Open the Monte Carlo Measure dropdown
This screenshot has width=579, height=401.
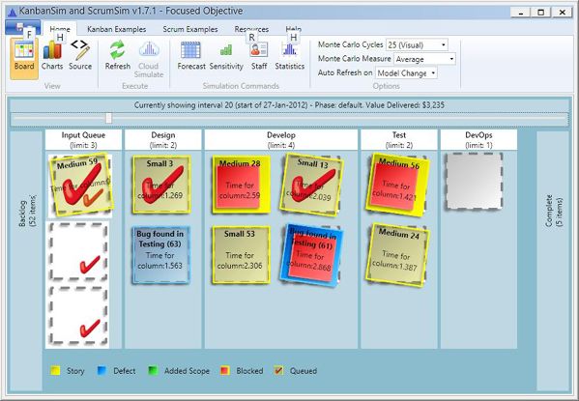pos(424,59)
